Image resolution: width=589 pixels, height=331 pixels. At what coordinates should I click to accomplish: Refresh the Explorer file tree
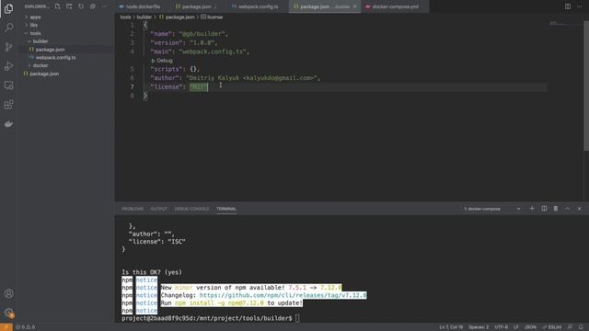click(81, 6)
